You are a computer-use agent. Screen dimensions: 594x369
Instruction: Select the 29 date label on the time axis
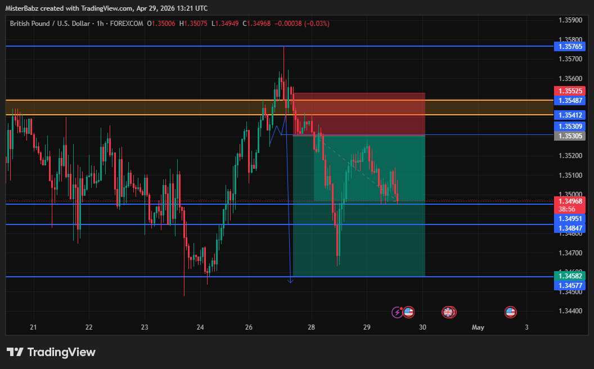(366, 327)
